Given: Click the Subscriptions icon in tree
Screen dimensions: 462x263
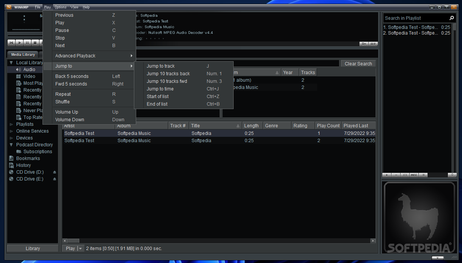Looking at the screenshot, I should [x=19, y=152].
